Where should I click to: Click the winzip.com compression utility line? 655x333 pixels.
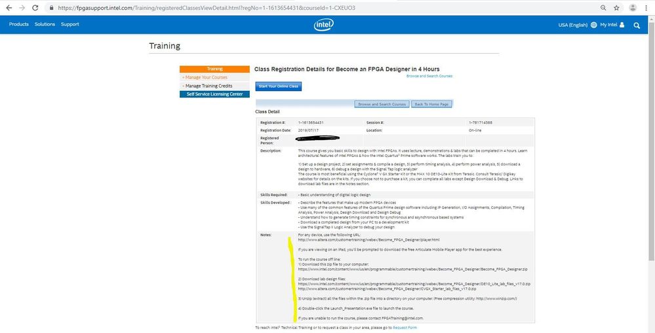click(x=407, y=299)
